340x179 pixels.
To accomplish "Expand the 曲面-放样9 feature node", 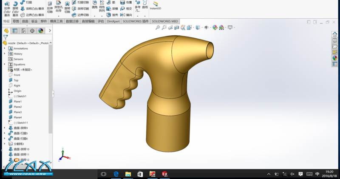I will click(x=5, y=128).
